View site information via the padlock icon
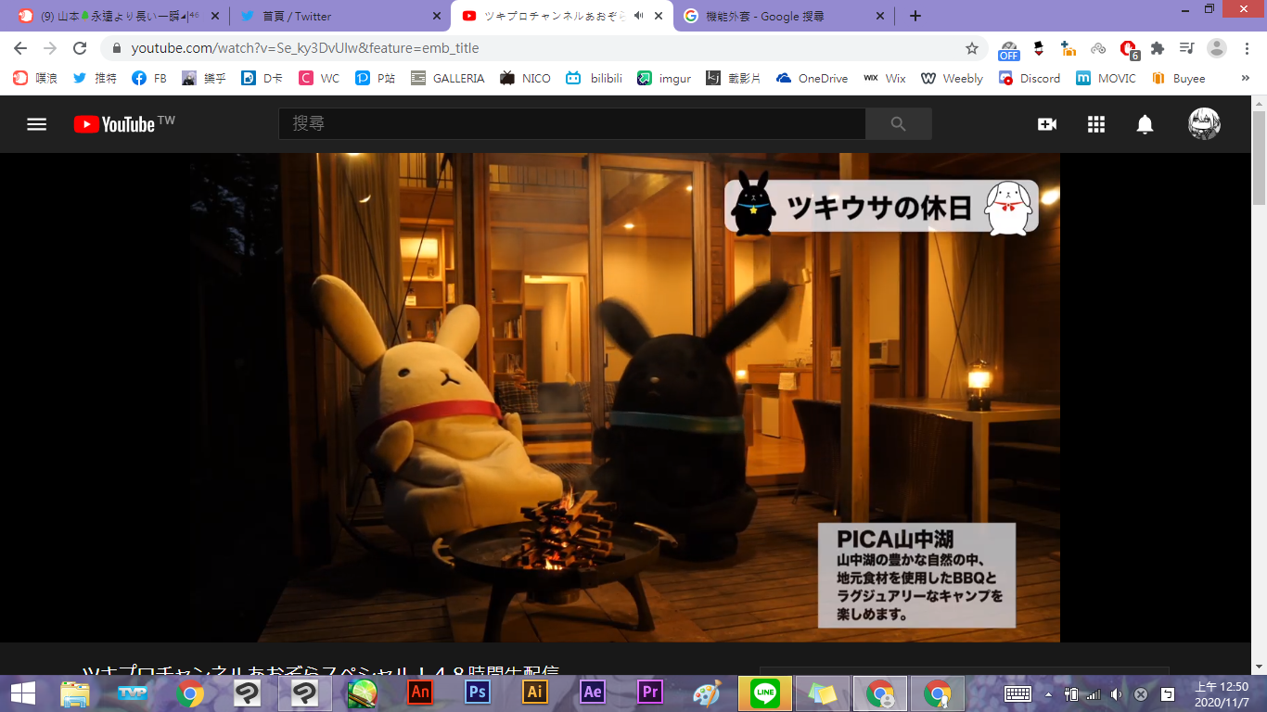Screen dimensions: 1267x712 click(x=117, y=48)
